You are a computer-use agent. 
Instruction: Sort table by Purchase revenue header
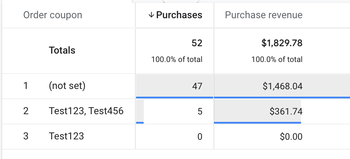263,15
